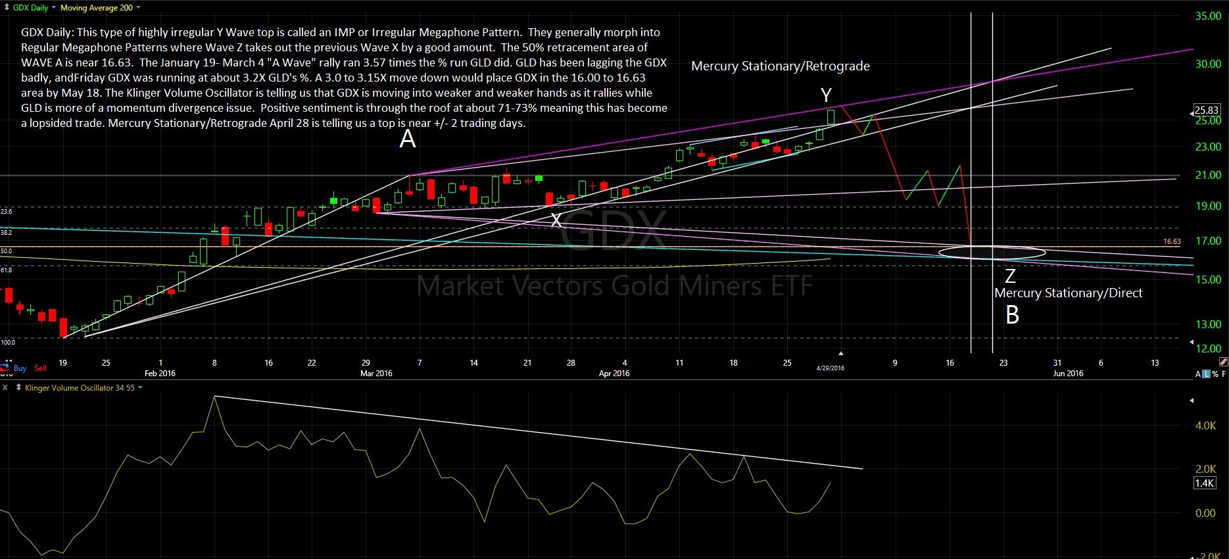Click the Mercury Stationary/Direct annotation
The height and width of the screenshot is (559, 1229).
click(1069, 293)
